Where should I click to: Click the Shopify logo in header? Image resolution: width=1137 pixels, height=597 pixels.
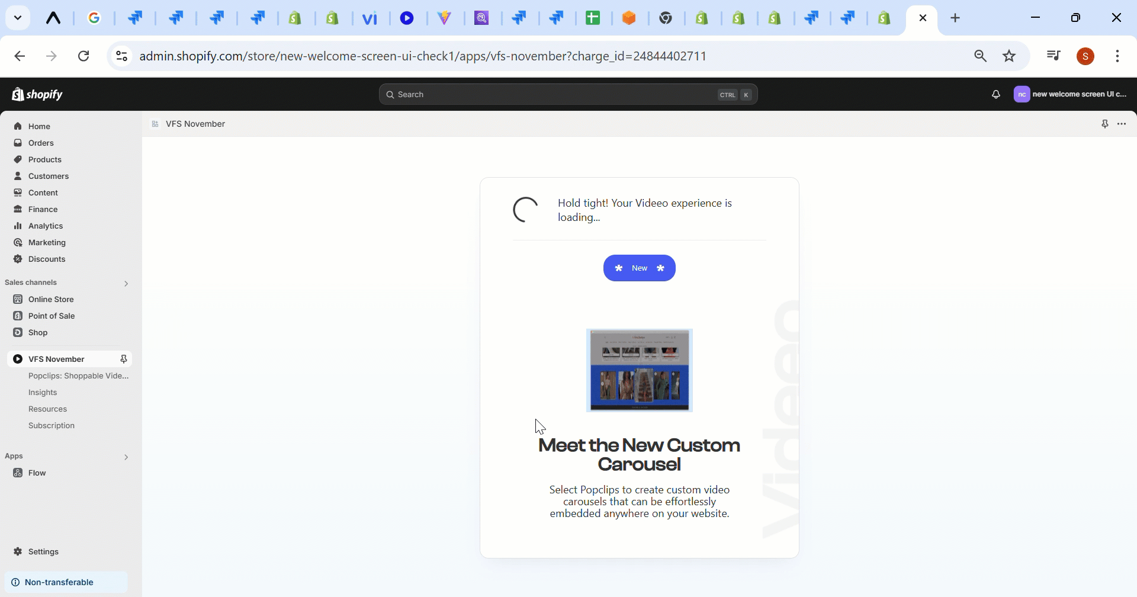[37, 95]
